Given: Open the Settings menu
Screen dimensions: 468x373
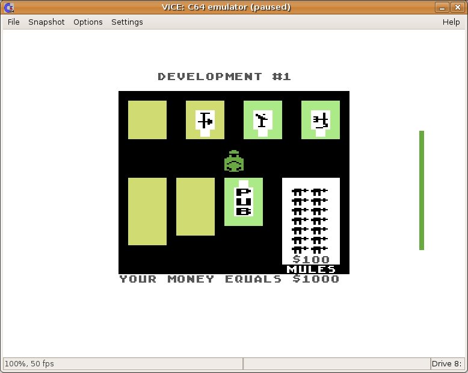Looking at the screenshot, I should pyautogui.click(x=127, y=22).
